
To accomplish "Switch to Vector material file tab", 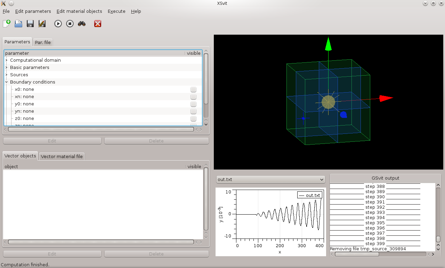I will [x=62, y=156].
